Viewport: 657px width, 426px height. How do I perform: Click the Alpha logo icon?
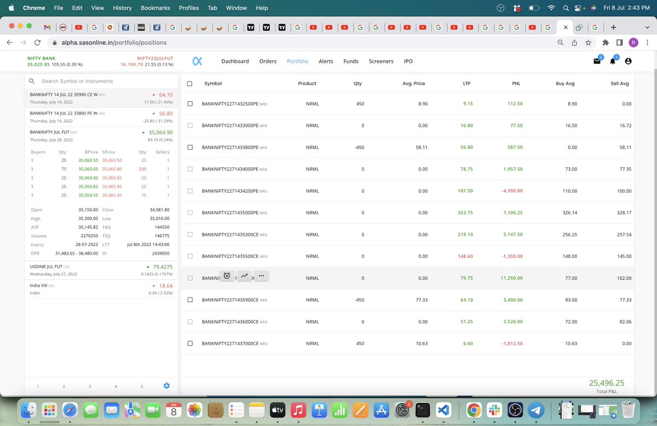(198, 61)
